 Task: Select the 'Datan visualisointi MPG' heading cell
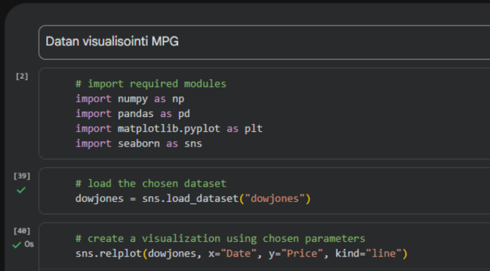click(x=112, y=42)
